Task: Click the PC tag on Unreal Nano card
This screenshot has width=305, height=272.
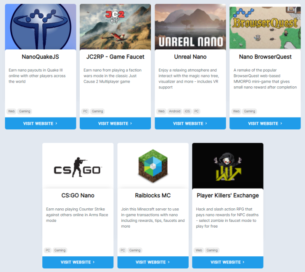Action: (196, 111)
